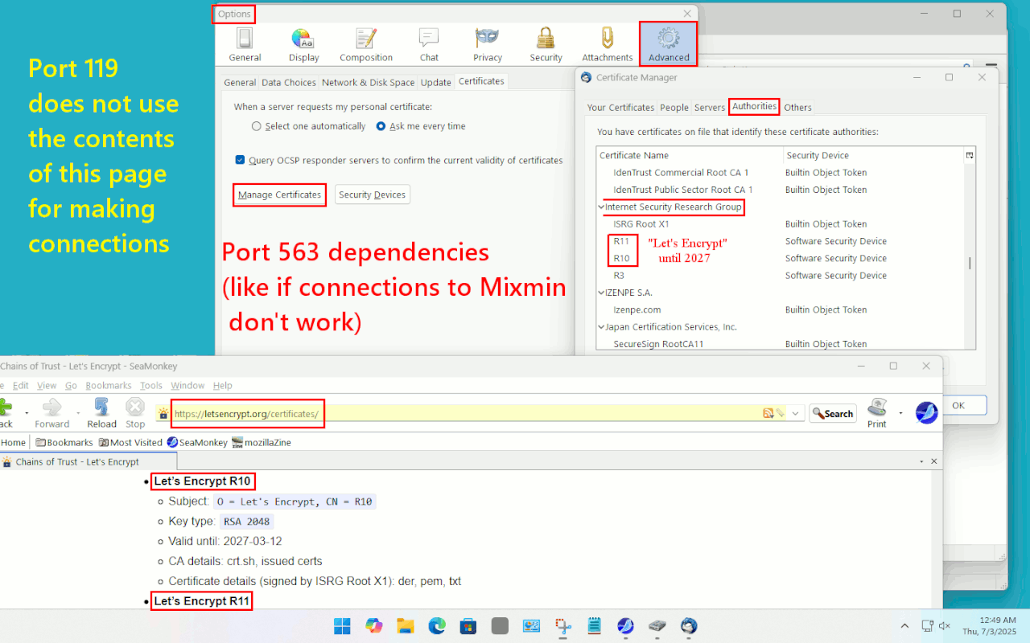Click the RSS feed icon in the URL bar
Image resolution: width=1030 pixels, height=643 pixels.
point(768,413)
